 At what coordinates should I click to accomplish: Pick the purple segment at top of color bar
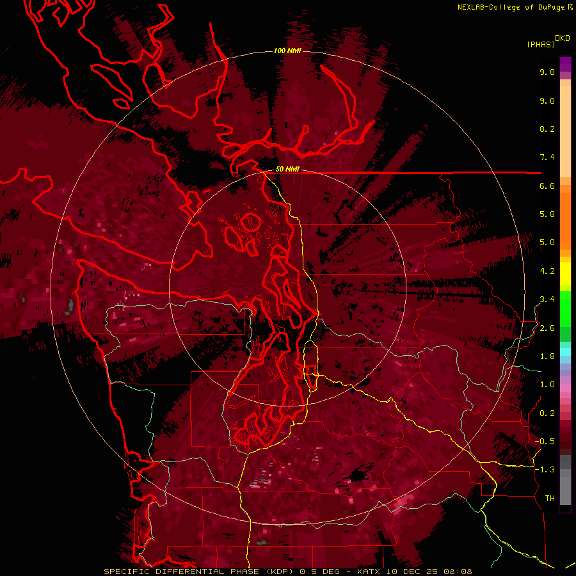click(x=565, y=64)
